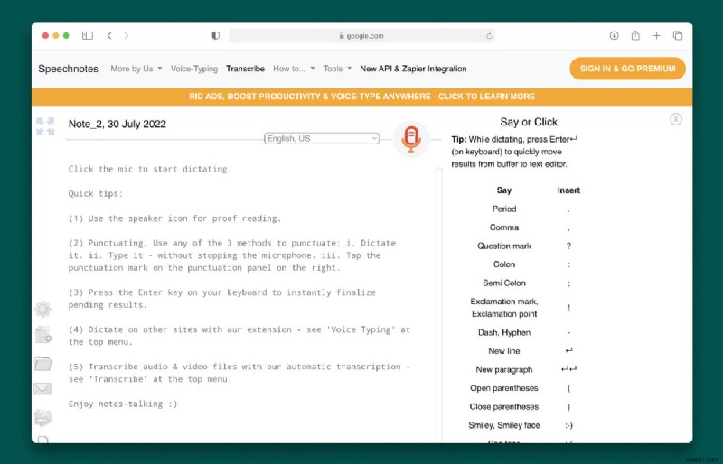Open the English, US language dropdown

pyautogui.click(x=322, y=138)
